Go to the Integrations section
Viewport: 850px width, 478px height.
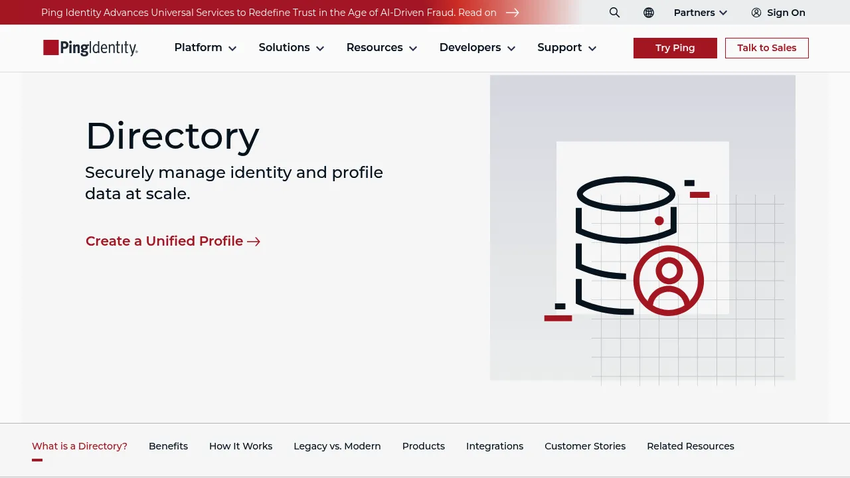click(495, 446)
